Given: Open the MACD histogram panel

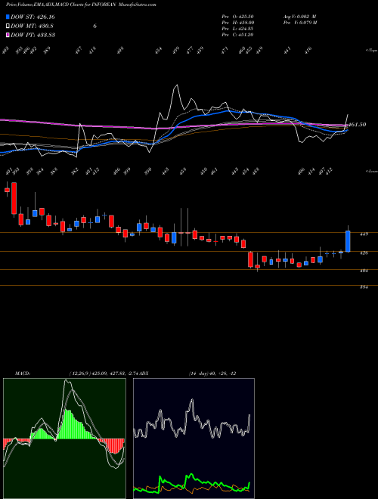Looking at the screenshot, I should coord(64,439).
